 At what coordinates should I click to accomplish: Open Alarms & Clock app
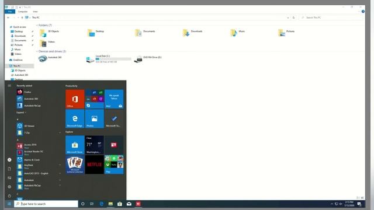point(38,160)
